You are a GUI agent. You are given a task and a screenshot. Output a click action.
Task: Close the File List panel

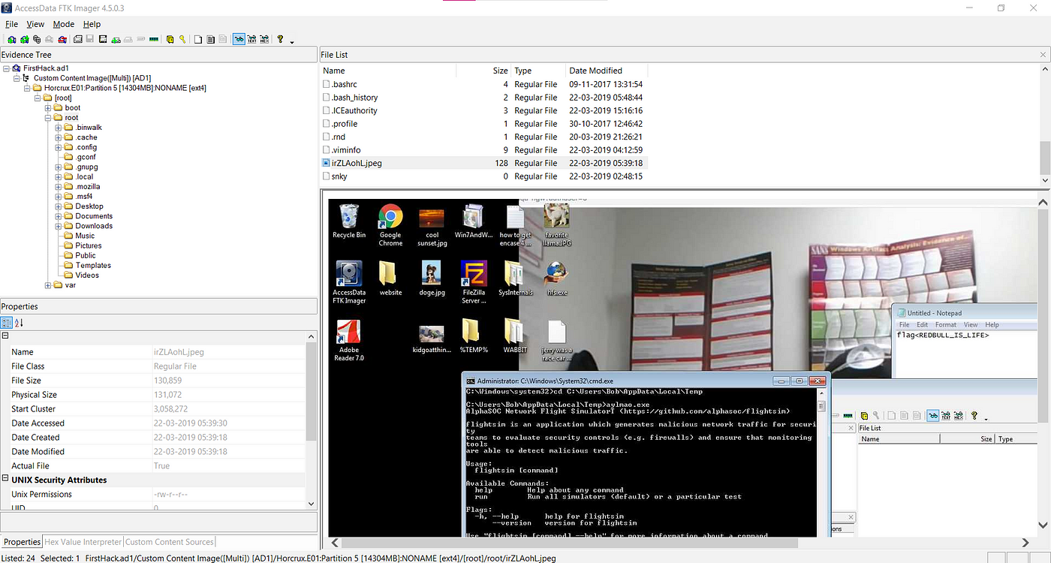tap(1043, 55)
